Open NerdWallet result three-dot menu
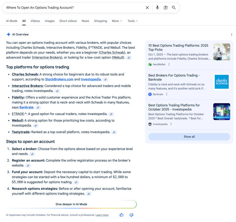Image resolution: width=236 pixels, height=222 pixels. [169, 65]
